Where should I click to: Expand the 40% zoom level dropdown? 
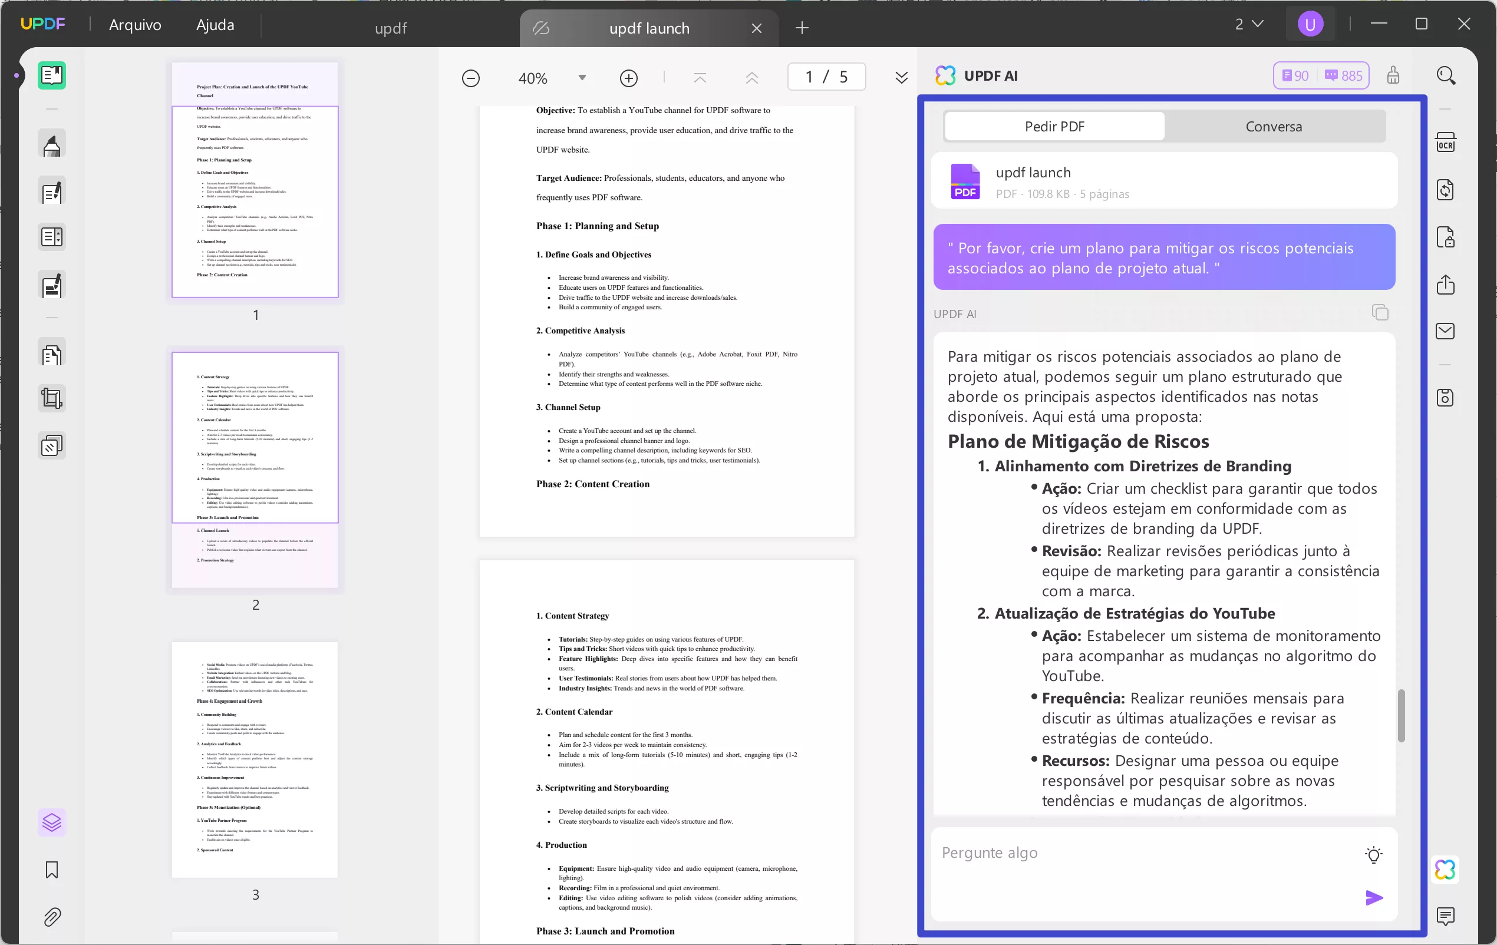[x=582, y=78]
